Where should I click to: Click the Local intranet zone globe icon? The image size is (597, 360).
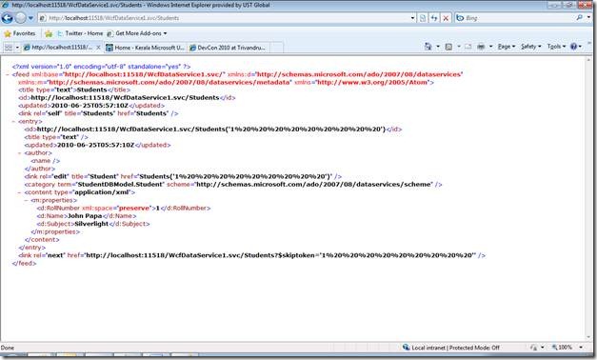(406, 348)
